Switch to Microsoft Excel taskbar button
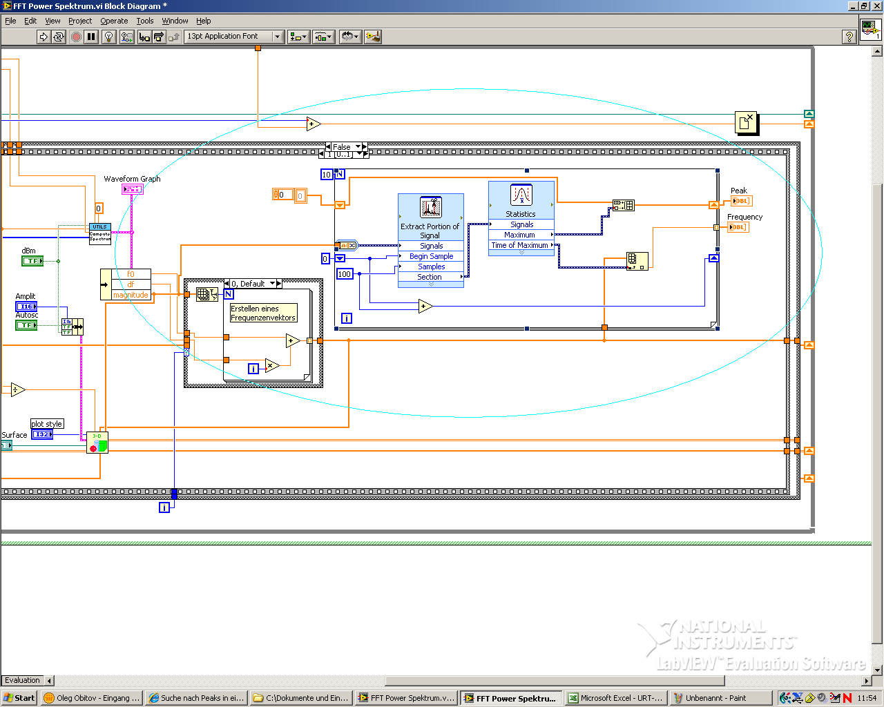The image size is (884, 707). pos(615,698)
